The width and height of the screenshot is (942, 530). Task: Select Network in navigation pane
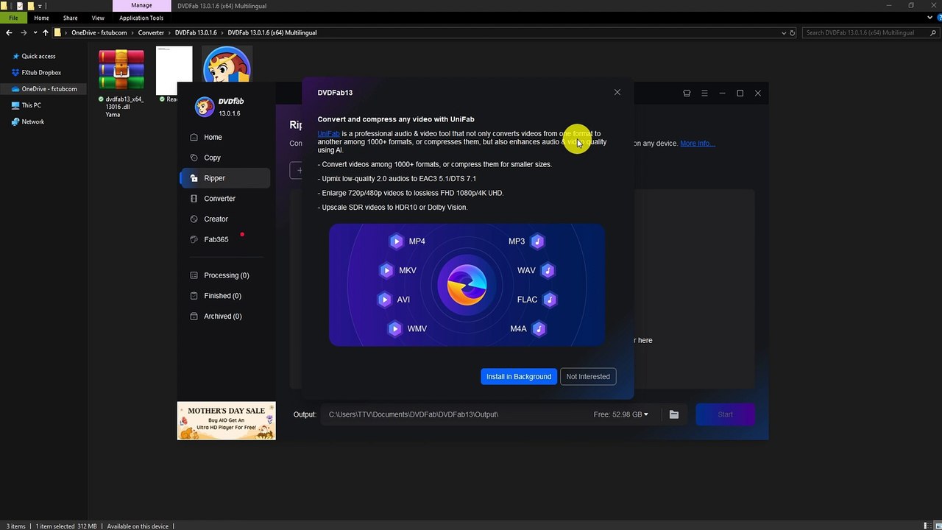pos(32,121)
